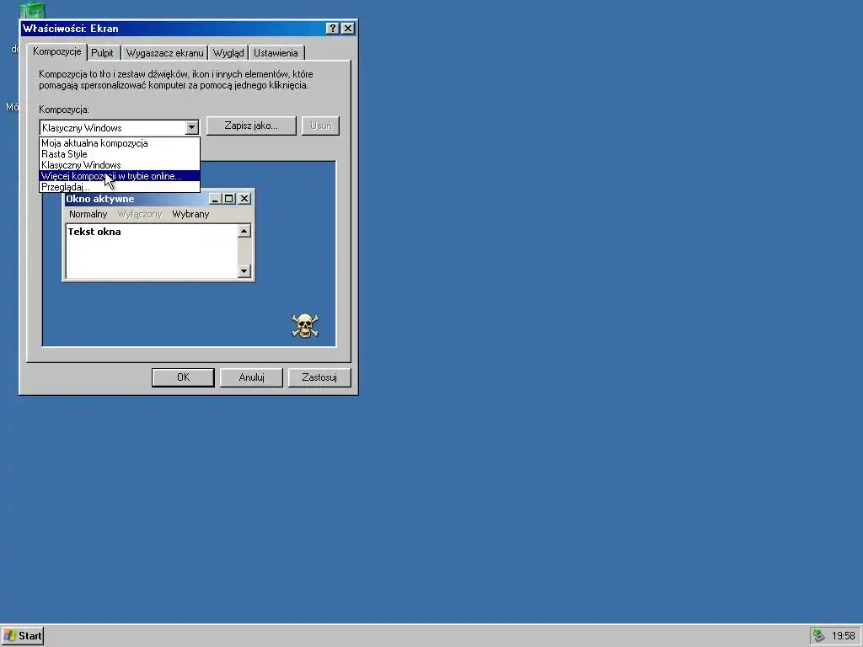Click the Anuluj button
The height and width of the screenshot is (647, 863).
coord(251,377)
